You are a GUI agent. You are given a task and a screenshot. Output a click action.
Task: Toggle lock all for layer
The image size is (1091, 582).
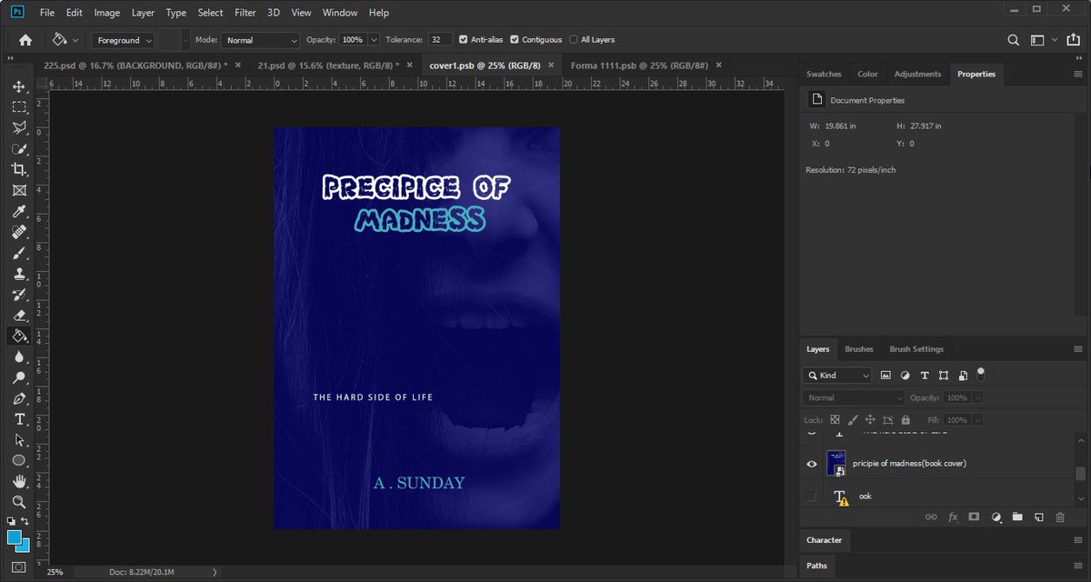(x=906, y=420)
